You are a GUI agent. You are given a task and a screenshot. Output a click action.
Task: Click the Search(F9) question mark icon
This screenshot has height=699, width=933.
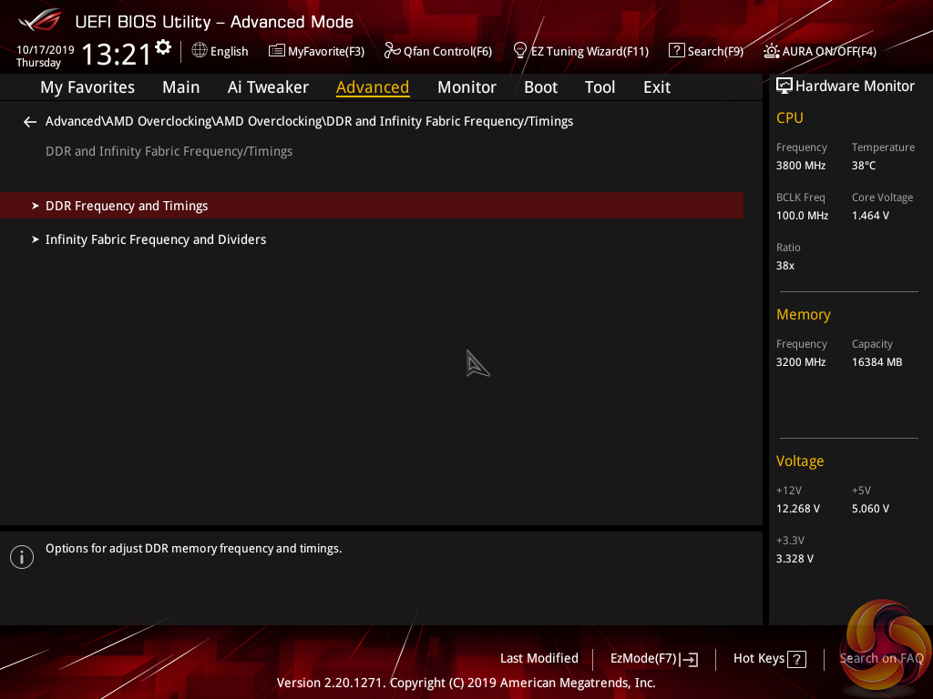click(x=677, y=51)
